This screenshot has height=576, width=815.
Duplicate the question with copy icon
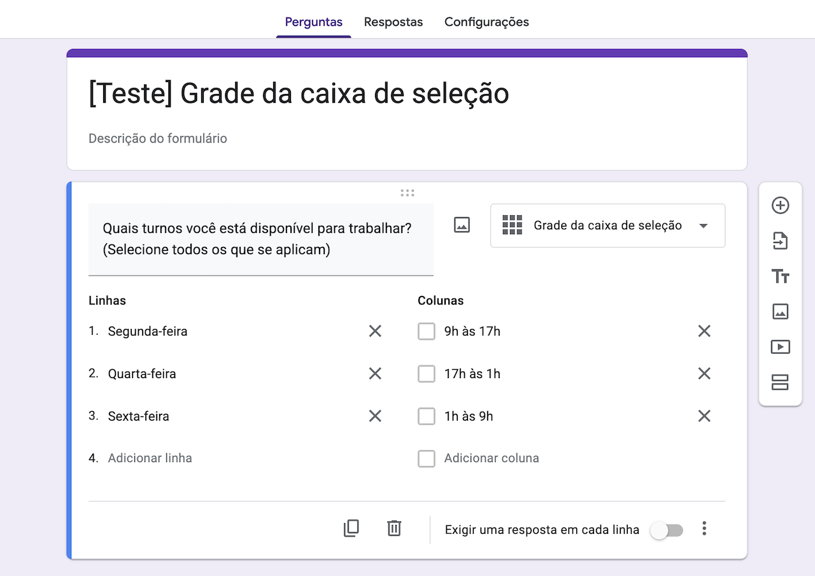[x=351, y=528]
